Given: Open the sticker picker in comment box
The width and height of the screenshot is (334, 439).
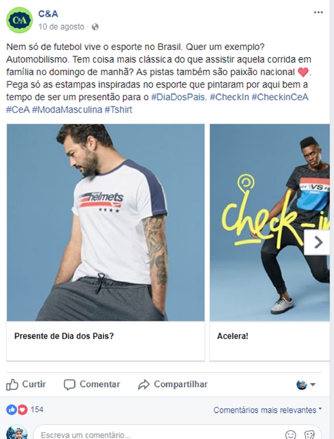Looking at the screenshot, I should pos(309,435).
